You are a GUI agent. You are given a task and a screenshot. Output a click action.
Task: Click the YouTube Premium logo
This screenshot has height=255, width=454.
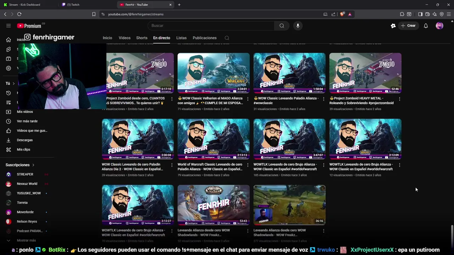pyautogui.click(x=29, y=25)
